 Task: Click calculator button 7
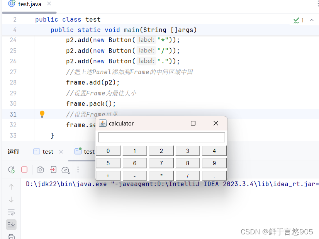pyautogui.click(x=161, y=163)
